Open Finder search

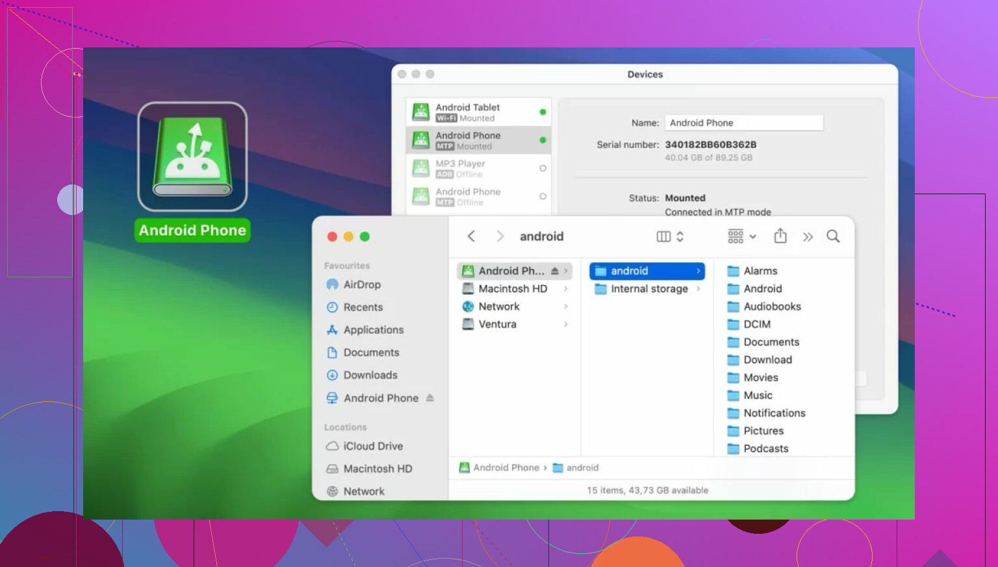833,236
